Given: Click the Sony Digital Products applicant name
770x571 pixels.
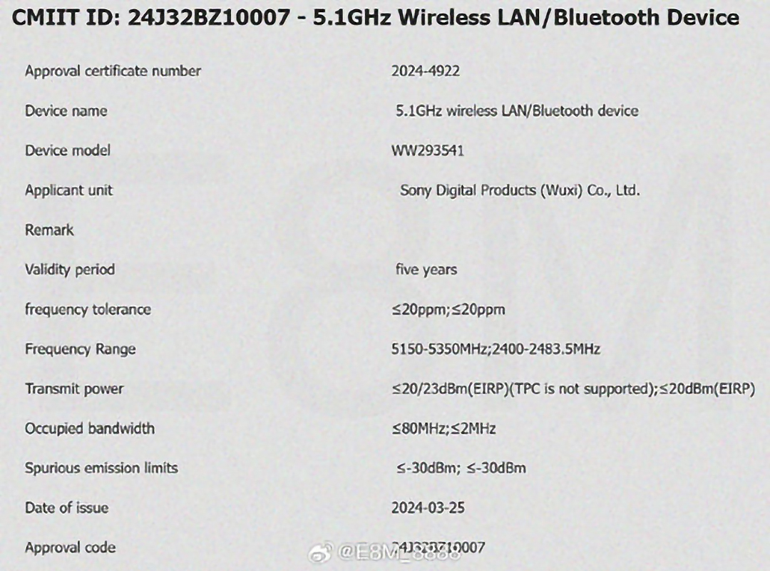Looking at the screenshot, I should tap(520, 190).
